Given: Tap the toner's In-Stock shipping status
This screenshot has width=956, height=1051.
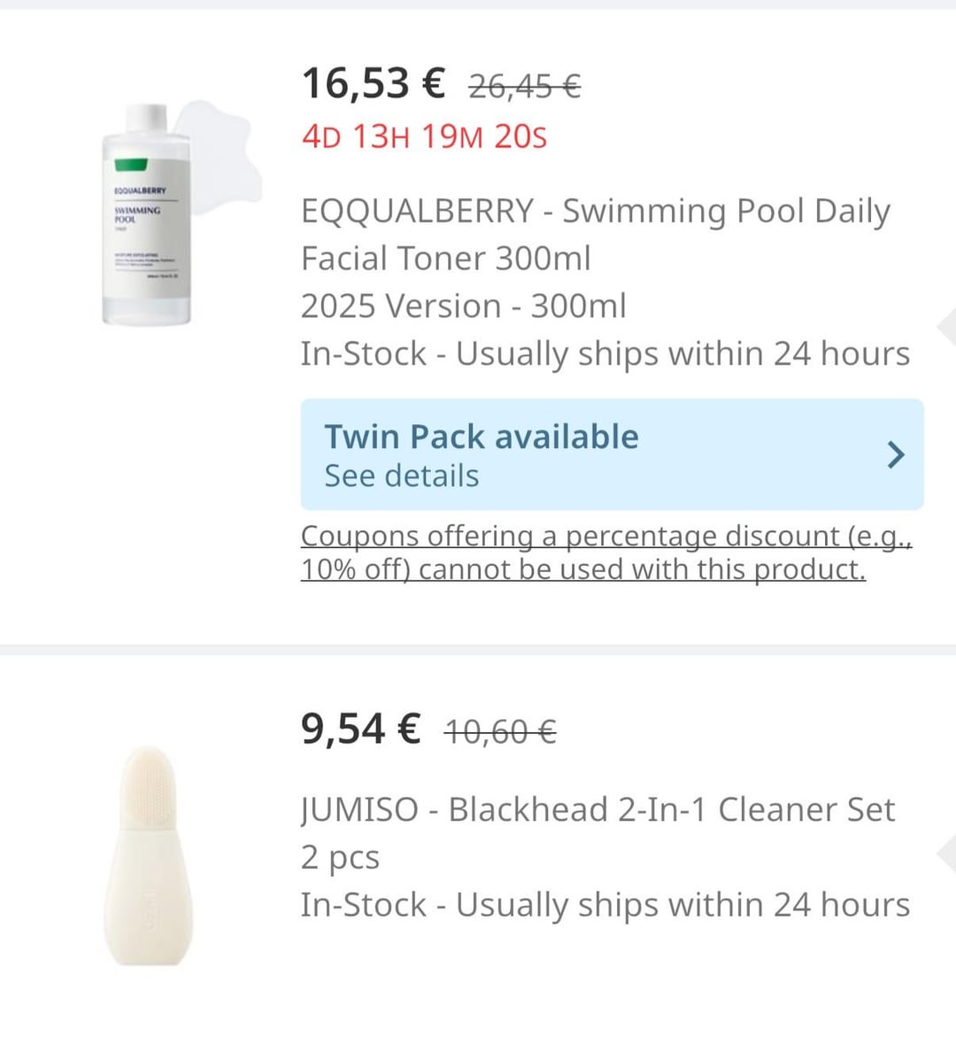Looking at the screenshot, I should point(605,353).
